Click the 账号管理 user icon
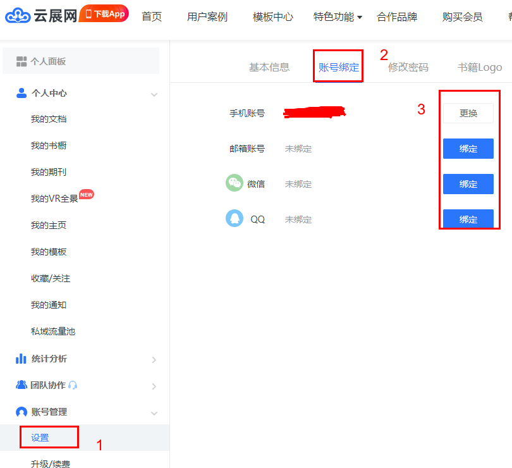Screen dimensions: 512x468 tap(21, 412)
